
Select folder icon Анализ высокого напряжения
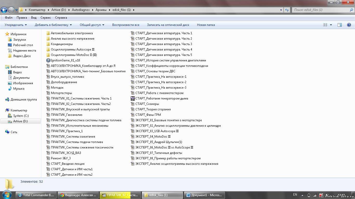(48, 39)
